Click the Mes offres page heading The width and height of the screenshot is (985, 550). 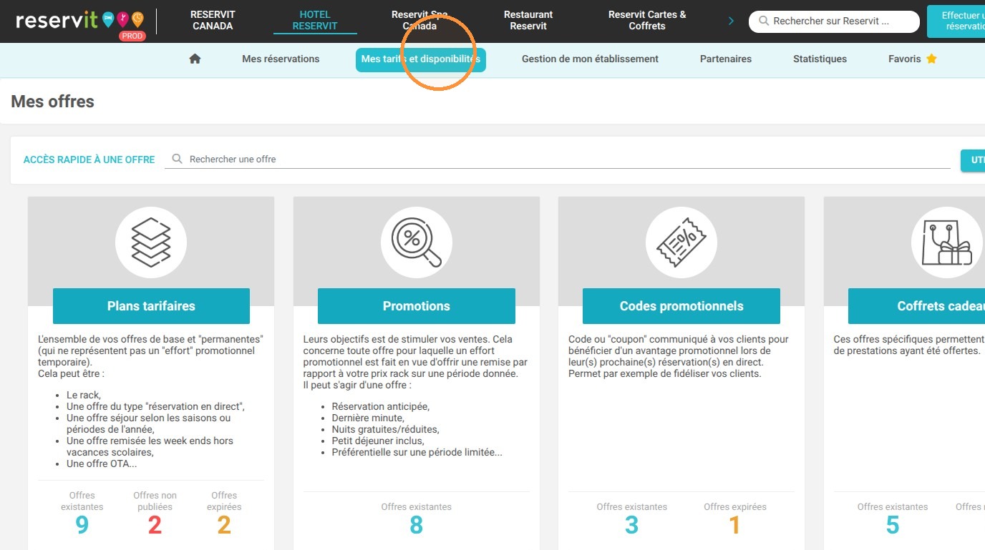(52, 102)
